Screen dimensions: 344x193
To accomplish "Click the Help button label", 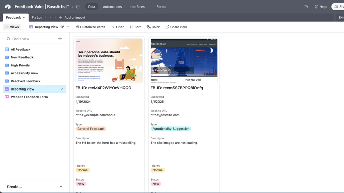I will (323, 7).
